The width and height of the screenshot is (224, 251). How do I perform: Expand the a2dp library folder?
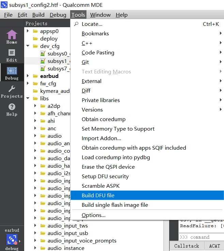(x=35, y=106)
